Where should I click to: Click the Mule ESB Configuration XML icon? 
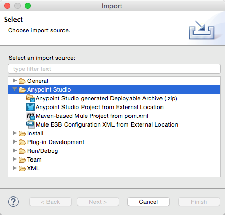point(30,124)
